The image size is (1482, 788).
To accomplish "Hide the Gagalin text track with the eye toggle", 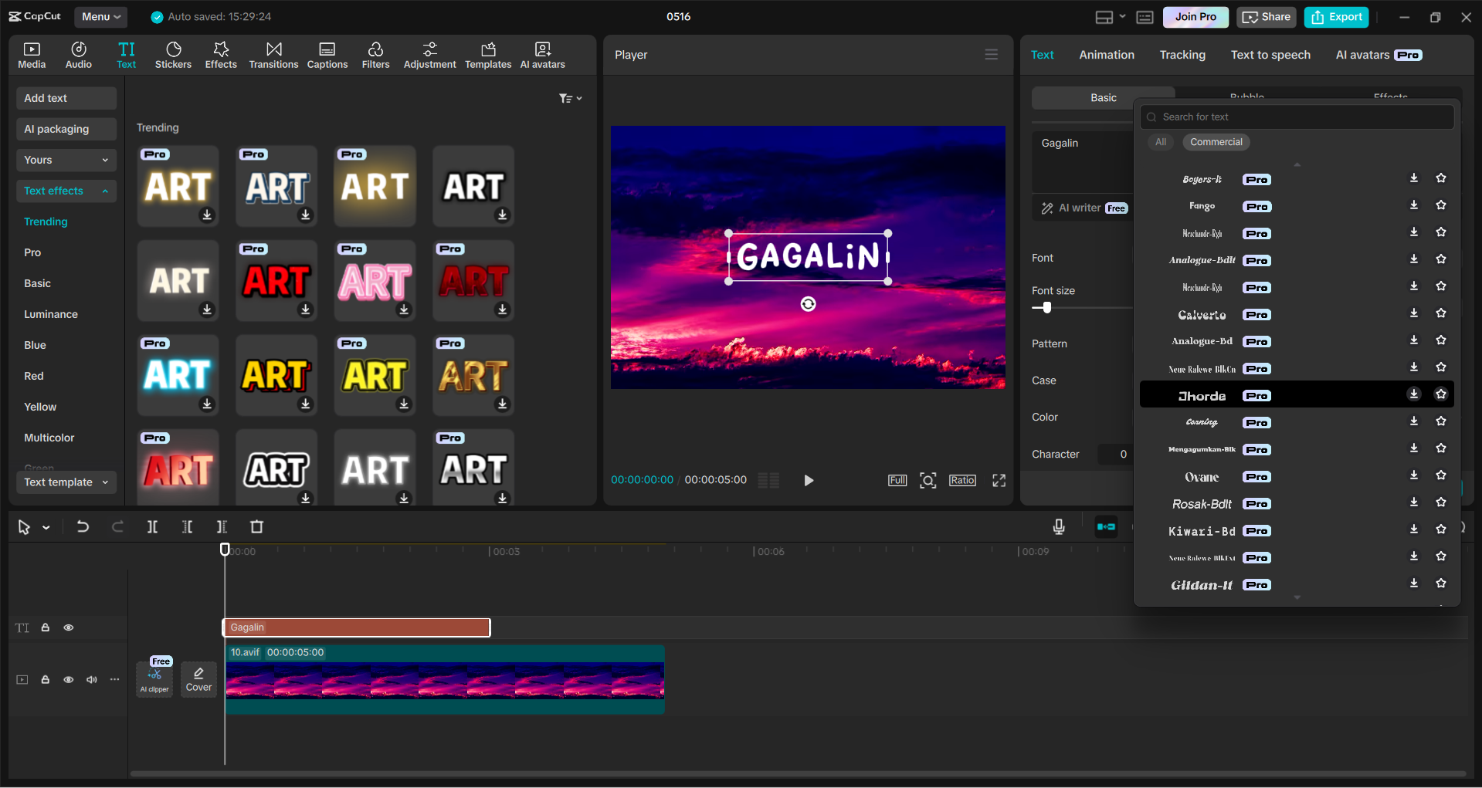I will (x=68, y=627).
